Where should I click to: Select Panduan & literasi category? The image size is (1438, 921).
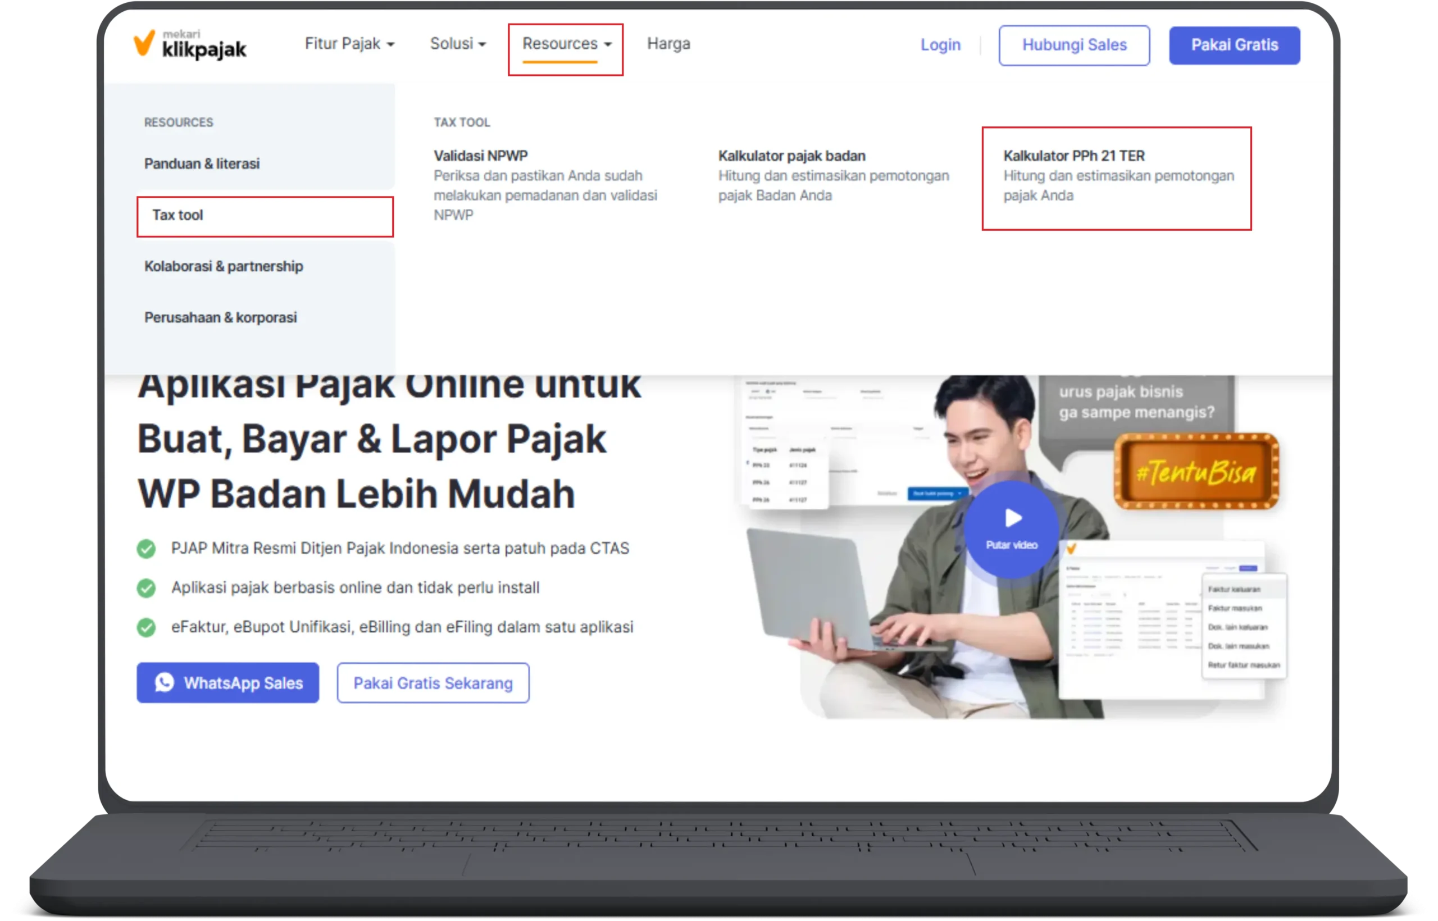202,164
